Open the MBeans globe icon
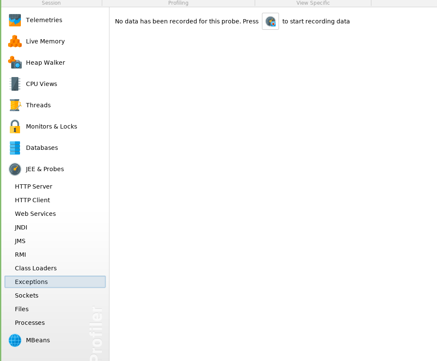The width and height of the screenshot is (437, 361). pos(15,340)
